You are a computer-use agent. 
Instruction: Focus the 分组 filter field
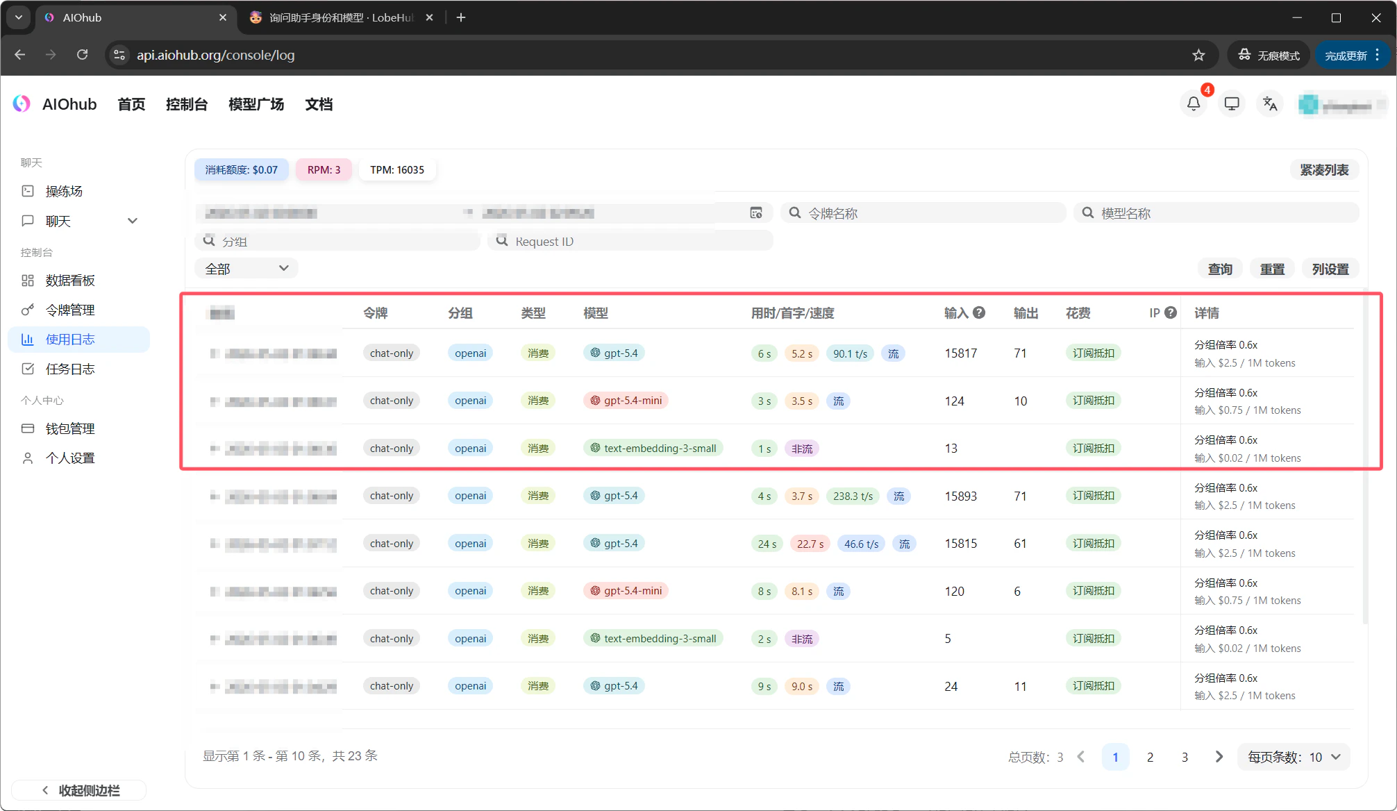coord(337,242)
